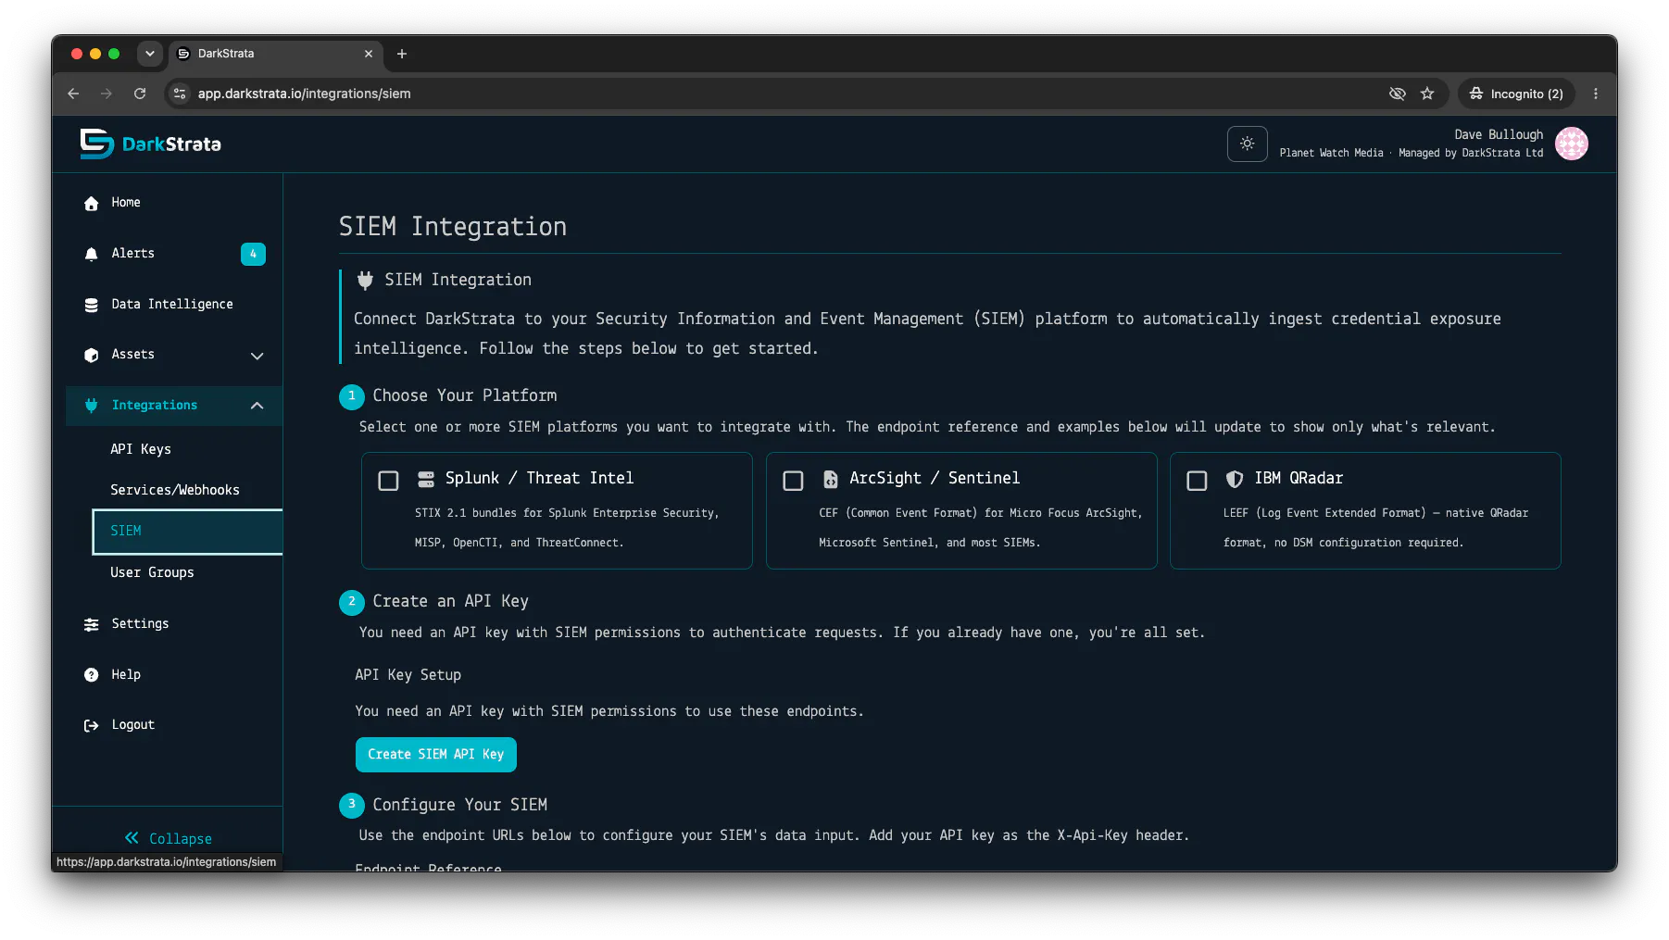This screenshot has width=1669, height=940.
Task: Click the Collapse sidebar link
Action: click(x=168, y=838)
